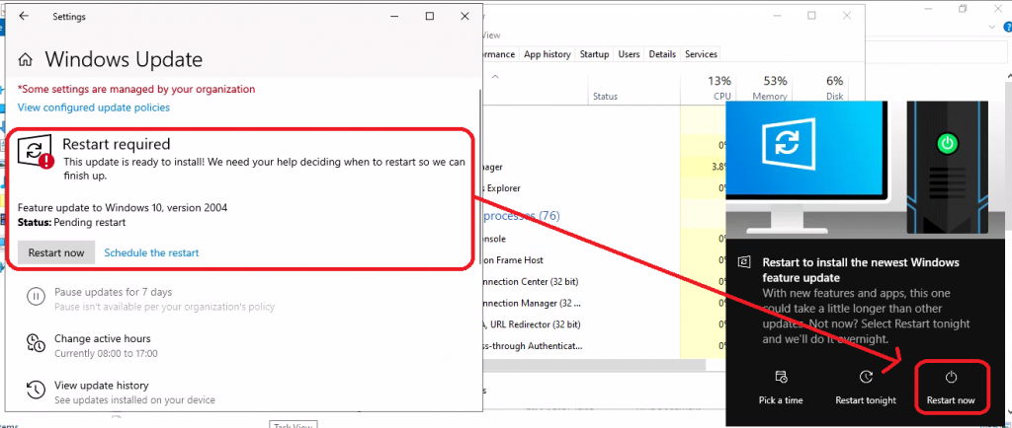Screen dimensions: 1012x428
Task: Open Pause updates for 7 days
Action: coord(113,292)
